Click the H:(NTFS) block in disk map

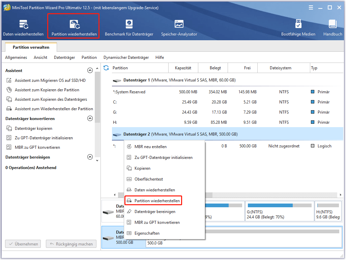click(328, 211)
